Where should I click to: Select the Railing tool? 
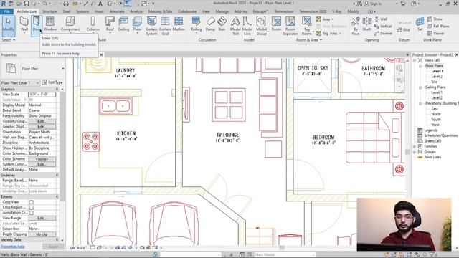[196, 24]
